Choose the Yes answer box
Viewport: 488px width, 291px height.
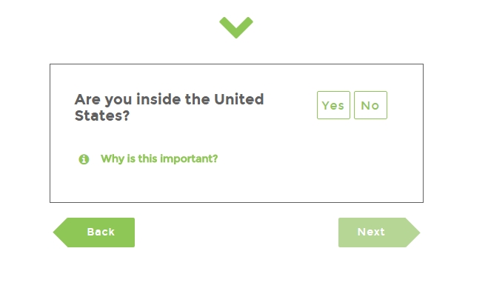(333, 105)
